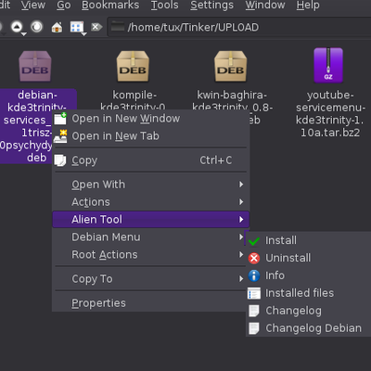Select the Actions menu entry

coord(150,202)
